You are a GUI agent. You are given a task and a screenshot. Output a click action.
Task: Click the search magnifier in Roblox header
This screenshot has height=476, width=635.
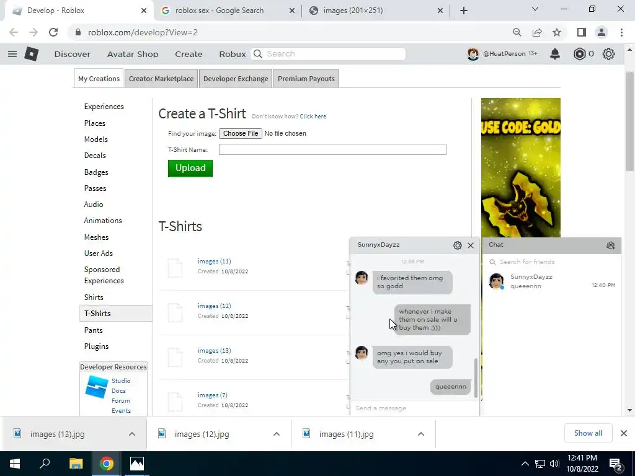click(257, 54)
